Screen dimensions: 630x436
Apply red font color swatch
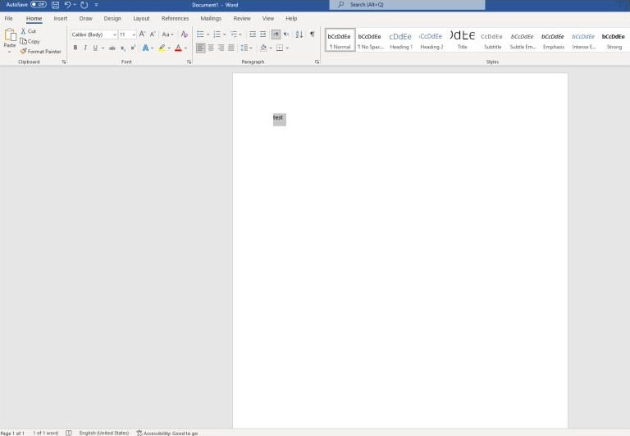[178, 48]
